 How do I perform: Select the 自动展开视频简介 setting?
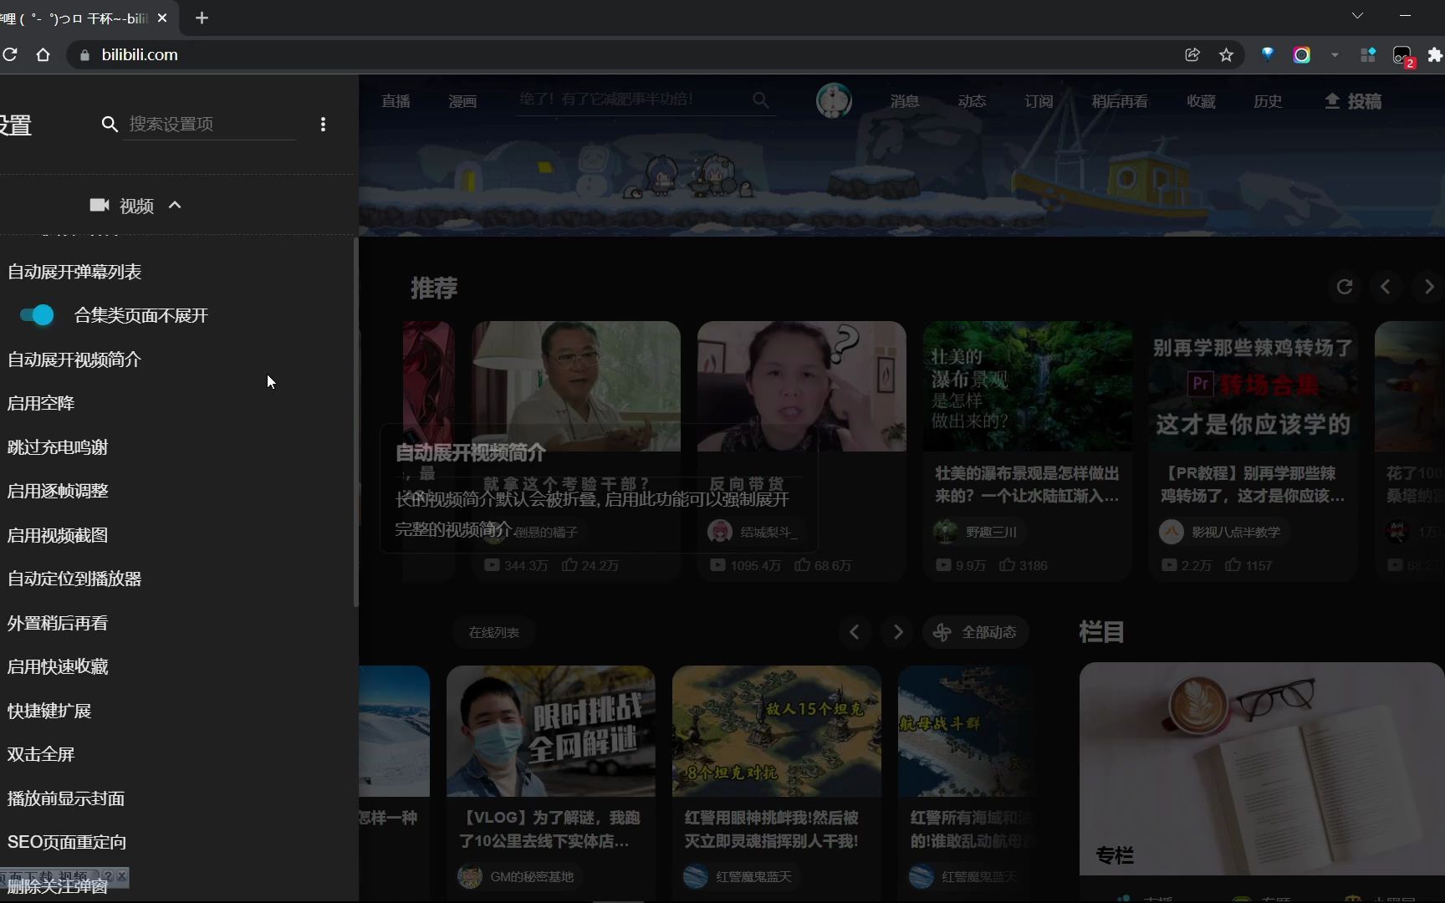[x=74, y=360]
